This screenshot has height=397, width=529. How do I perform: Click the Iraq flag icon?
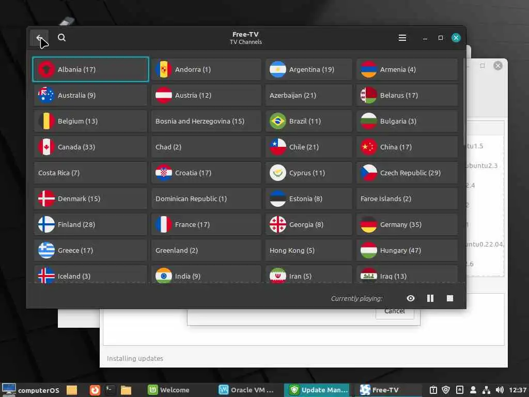point(368,276)
